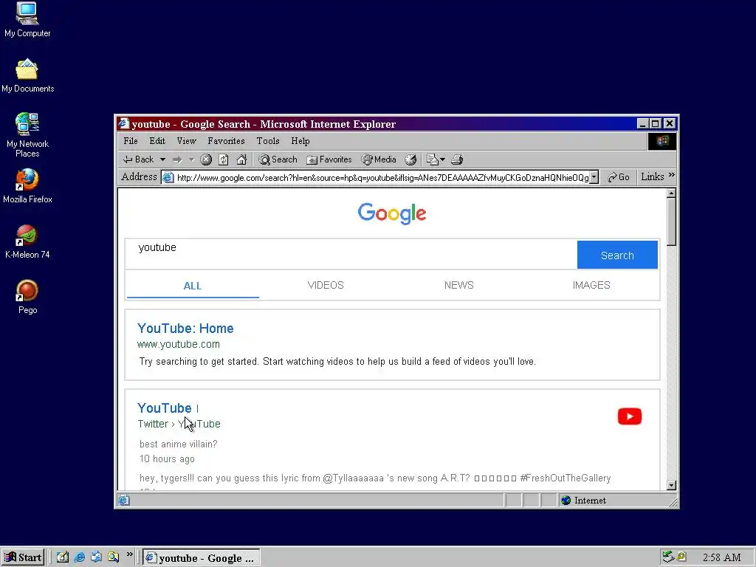Open the YouTube: Home result link
The height and width of the screenshot is (567, 756).
click(x=185, y=329)
